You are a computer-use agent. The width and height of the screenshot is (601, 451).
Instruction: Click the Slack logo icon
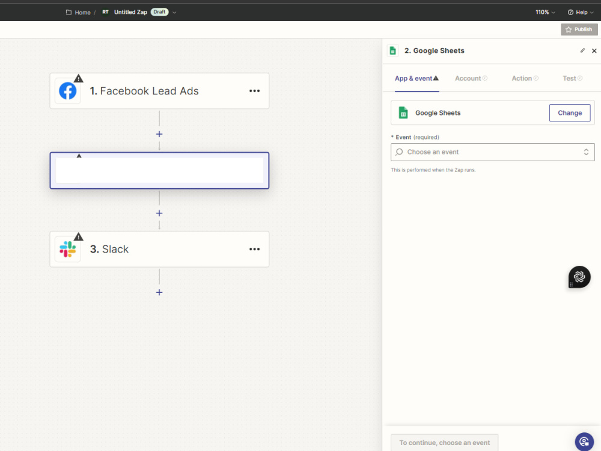(68, 250)
